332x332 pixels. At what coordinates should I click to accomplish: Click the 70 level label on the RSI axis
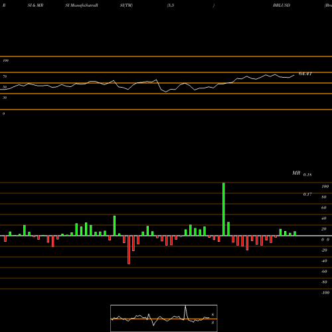click(x=5, y=76)
